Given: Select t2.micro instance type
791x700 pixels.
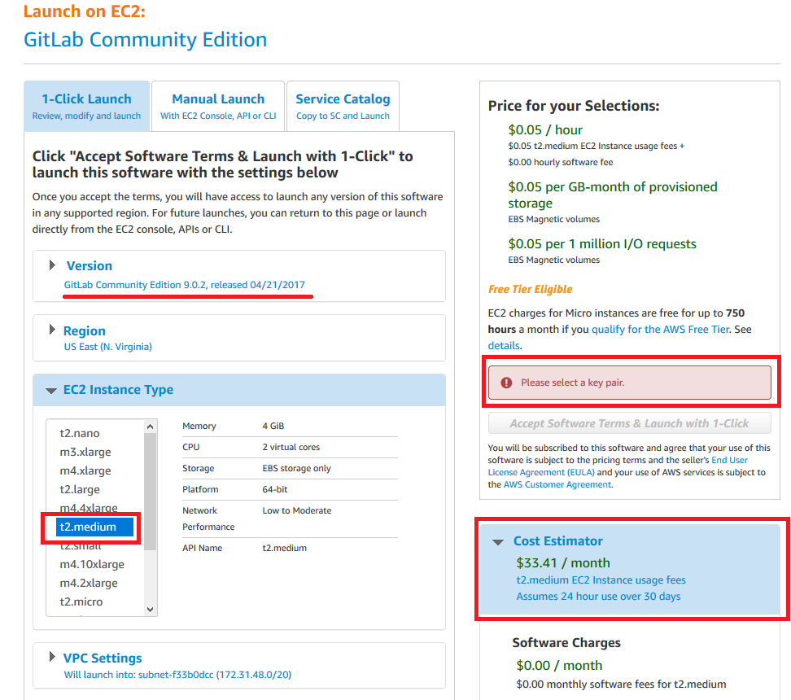Looking at the screenshot, I should point(81,602).
